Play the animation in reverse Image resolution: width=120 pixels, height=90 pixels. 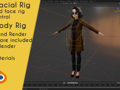(x=72, y=83)
